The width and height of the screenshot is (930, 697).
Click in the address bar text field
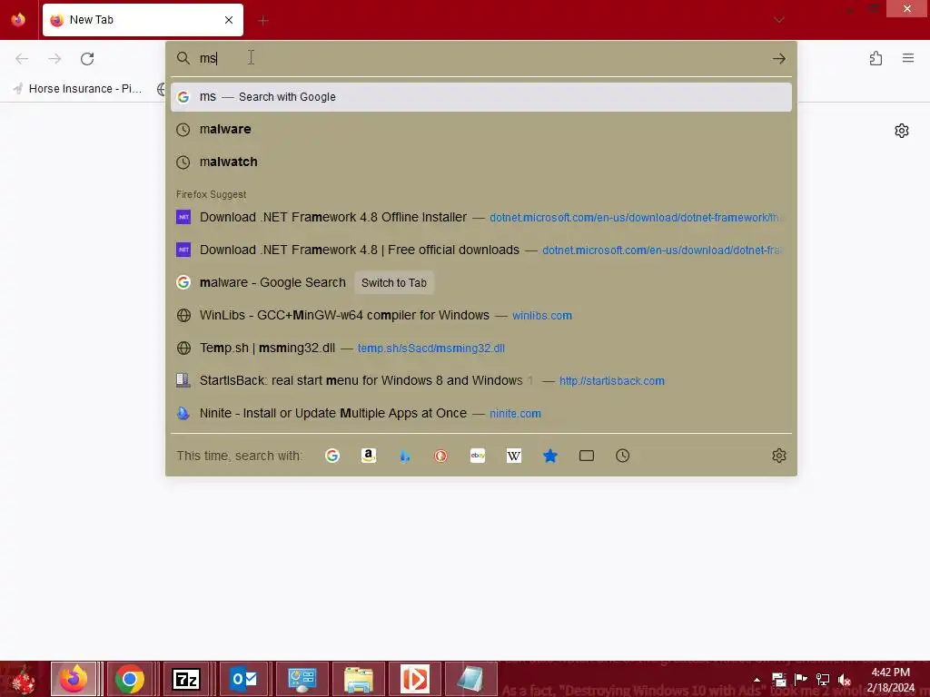point(480,58)
